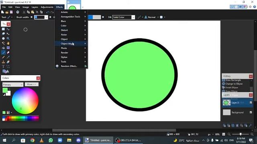This screenshot has height=144, width=257.
Task: Select the Shapes tool
Action: [6, 71]
